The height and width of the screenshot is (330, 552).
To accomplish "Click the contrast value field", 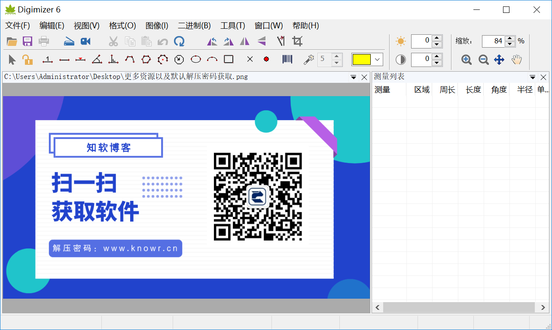I will 421,60.
